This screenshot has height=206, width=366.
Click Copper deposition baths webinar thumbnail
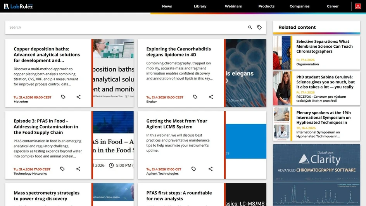tap(114, 73)
